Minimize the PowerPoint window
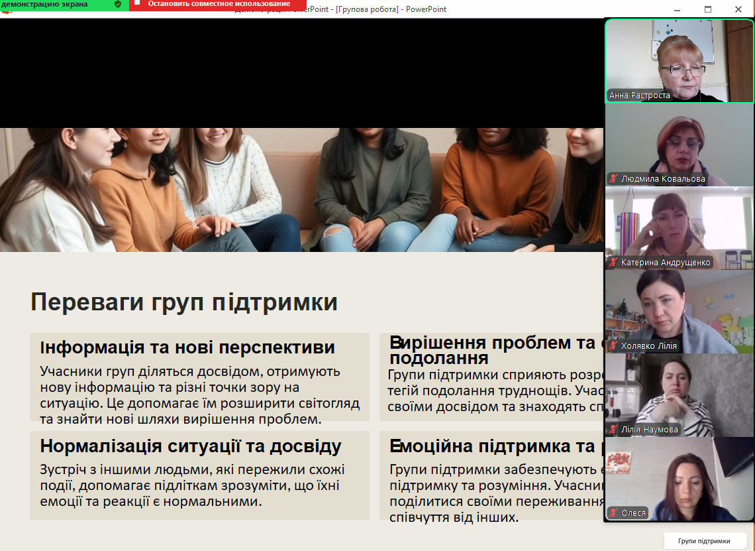 point(677,9)
